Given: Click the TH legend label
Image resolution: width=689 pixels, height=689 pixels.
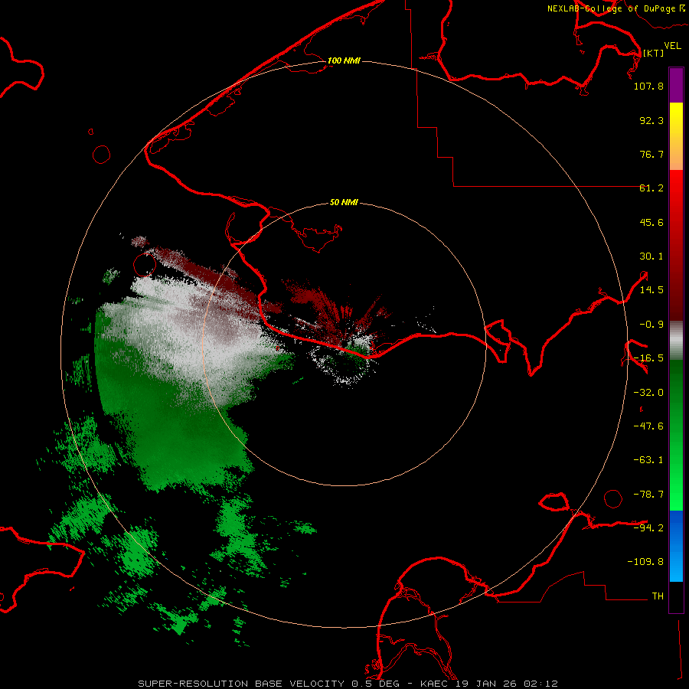Looking at the screenshot, I should tap(658, 596).
